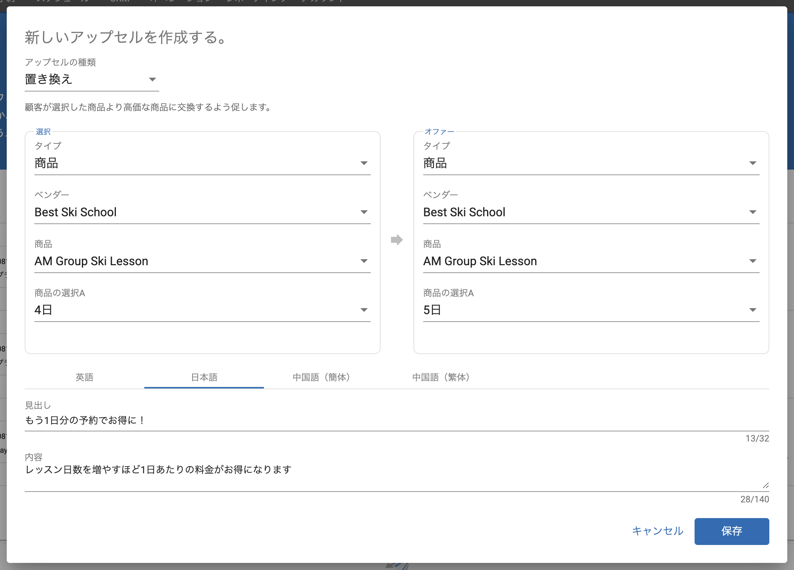Click the gray arrow between 選択 and オファー
Viewport: 794px width, 570px height.
pos(397,240)
